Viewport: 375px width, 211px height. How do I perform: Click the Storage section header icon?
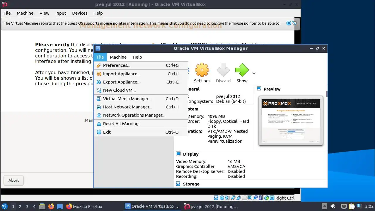(x=178, y=184)
